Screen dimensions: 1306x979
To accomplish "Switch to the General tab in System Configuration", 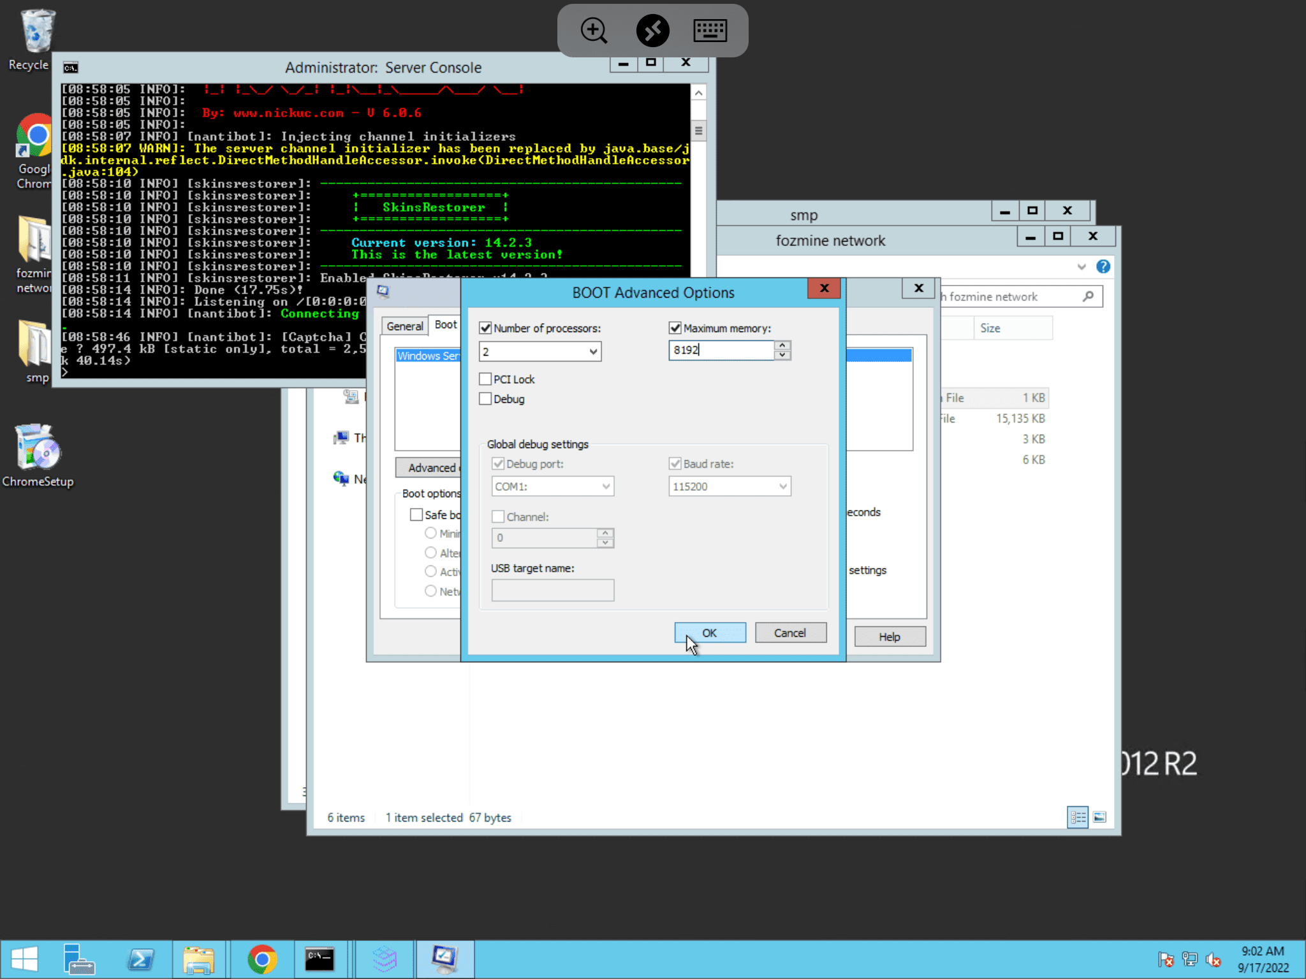I will pos(404,326).
